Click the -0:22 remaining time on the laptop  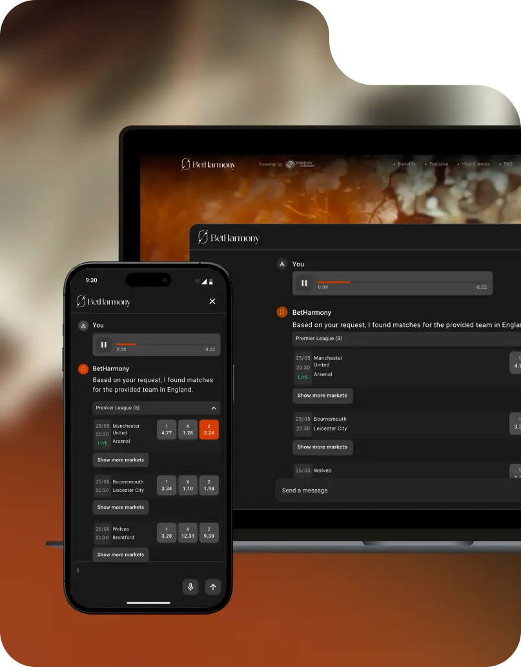click(481, 287)
